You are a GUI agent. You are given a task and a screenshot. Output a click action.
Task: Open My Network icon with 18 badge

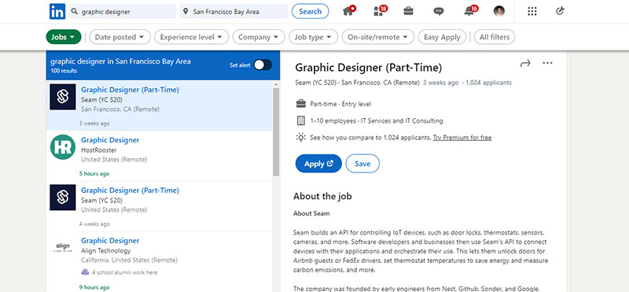click(379, 11)
